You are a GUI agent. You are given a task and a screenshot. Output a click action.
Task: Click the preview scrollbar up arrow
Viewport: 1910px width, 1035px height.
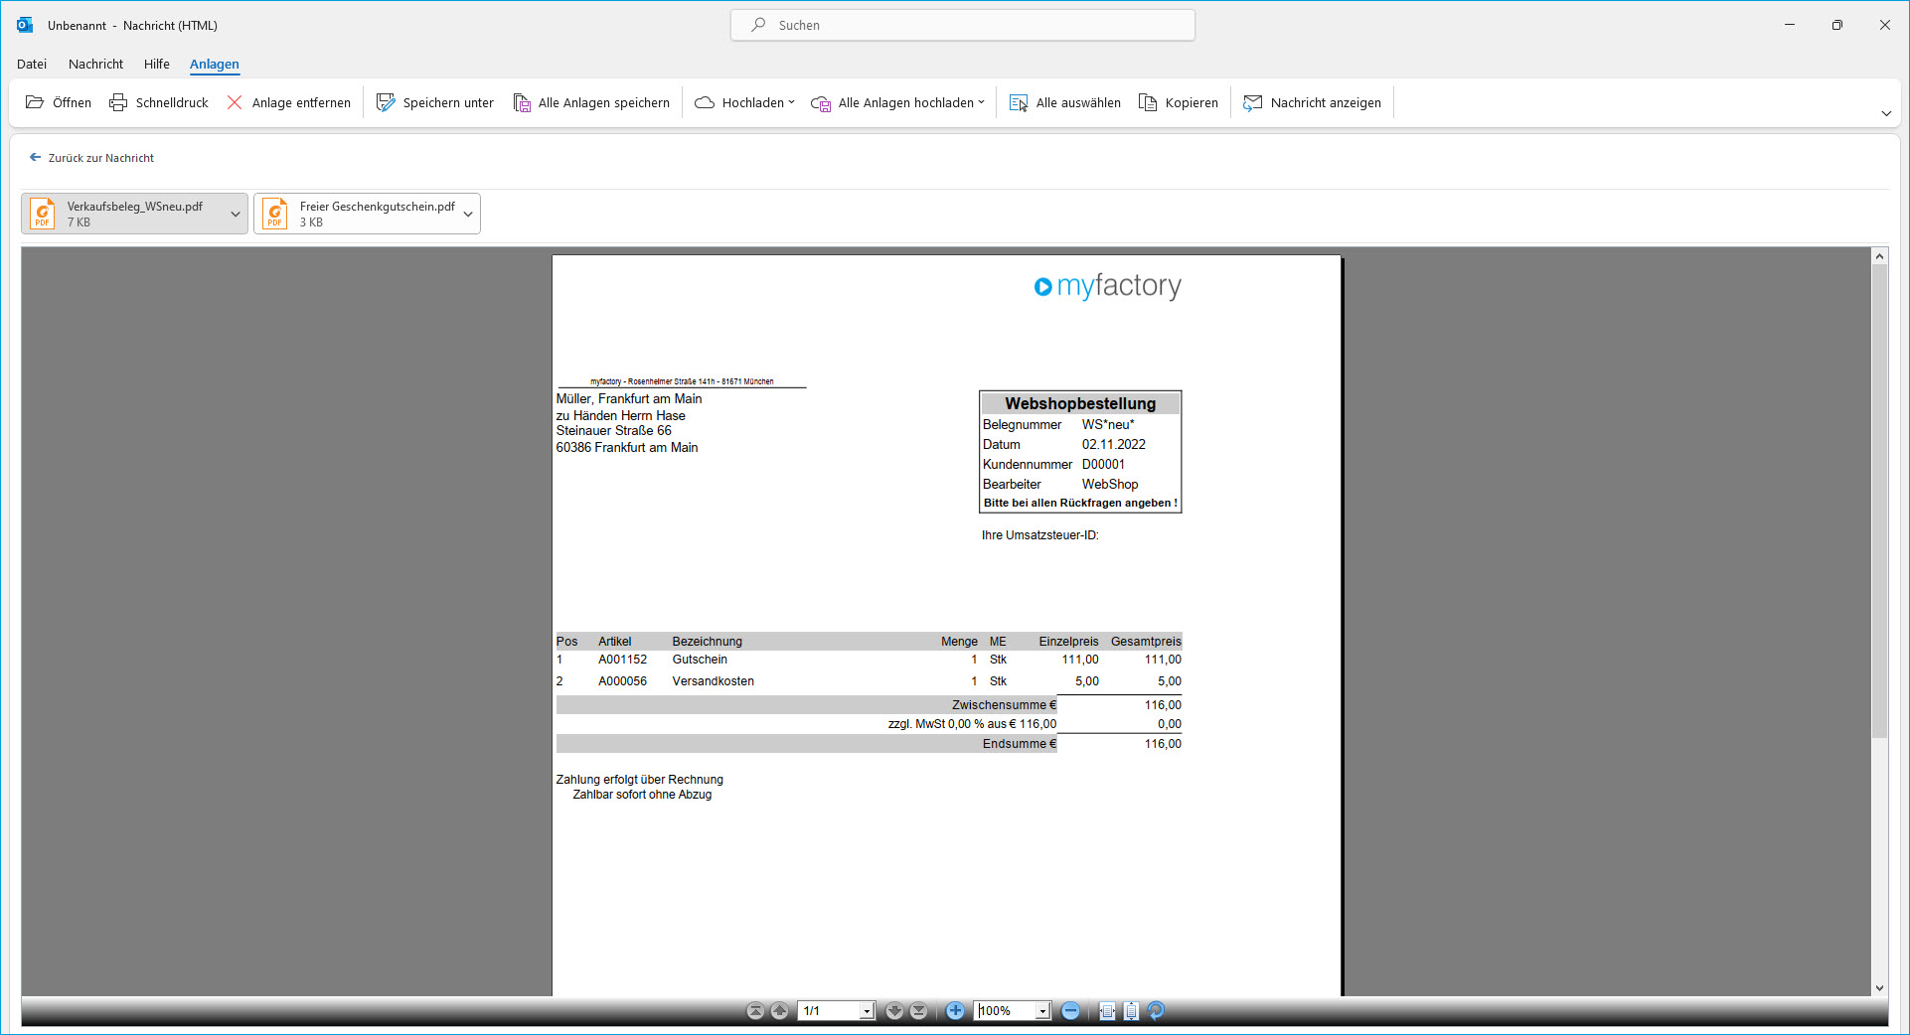pyautogui.click(x=1879, y=256)
